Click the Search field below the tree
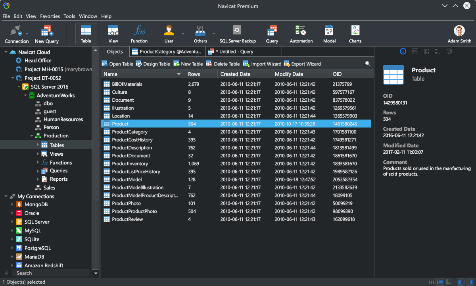 click(x=51, y=273)
